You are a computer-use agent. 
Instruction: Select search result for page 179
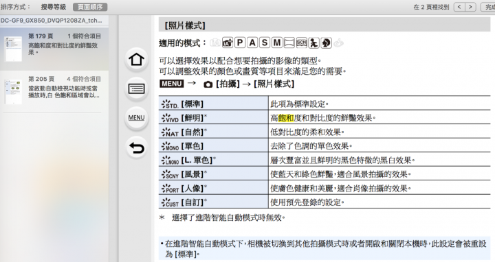(54, 49)
